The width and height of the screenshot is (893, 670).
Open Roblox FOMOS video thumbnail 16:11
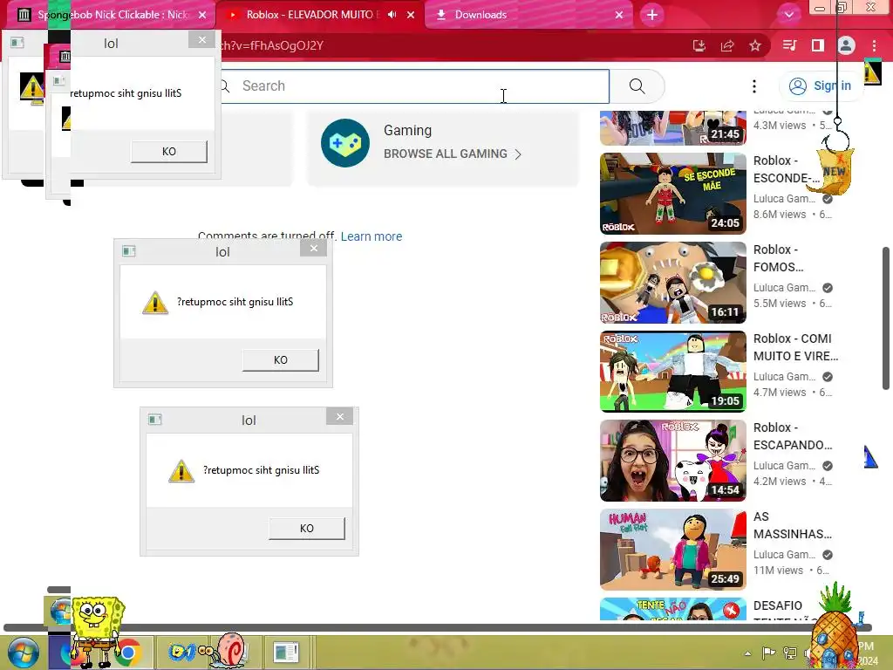tap(672, 283)
